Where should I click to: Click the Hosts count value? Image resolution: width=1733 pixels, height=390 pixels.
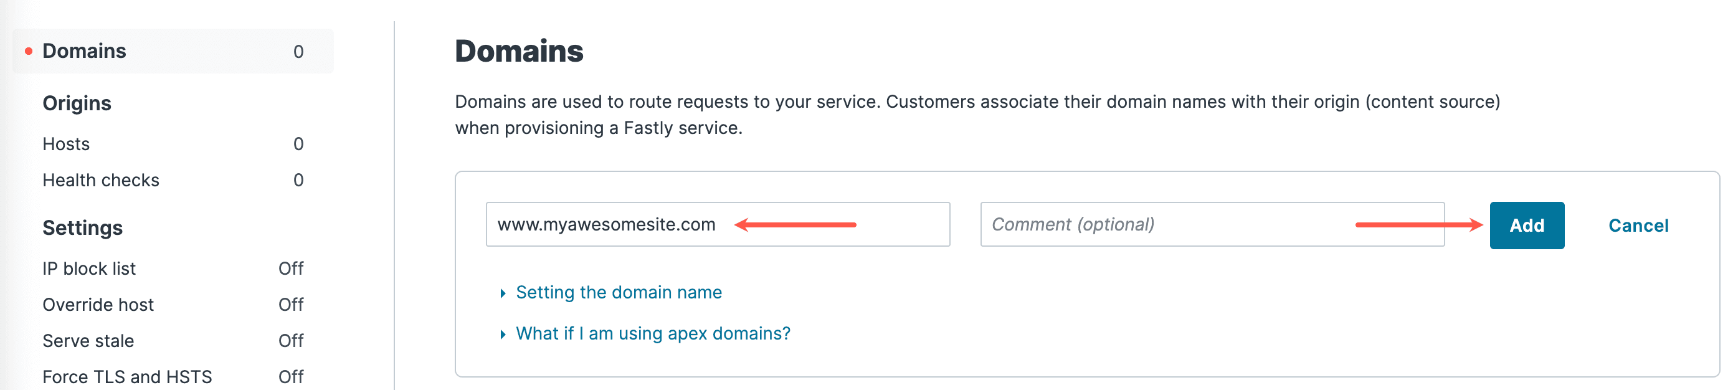(x=298, y=144)
